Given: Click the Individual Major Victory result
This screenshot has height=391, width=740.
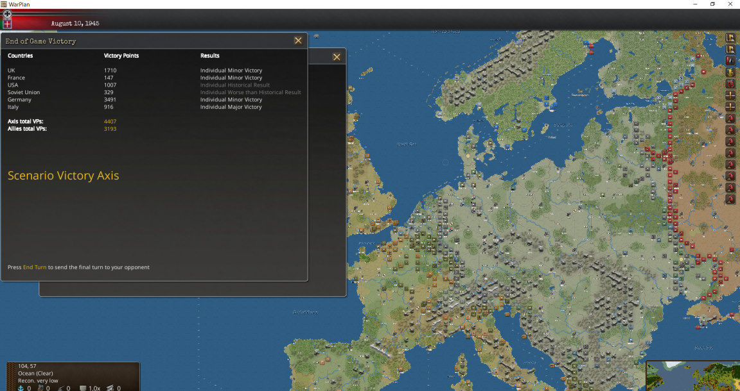Looking at the screenshot, I should pyautogui.click(x=231, y=107).
